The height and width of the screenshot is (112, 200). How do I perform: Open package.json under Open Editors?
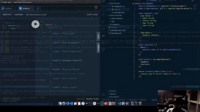pos(118,12)
